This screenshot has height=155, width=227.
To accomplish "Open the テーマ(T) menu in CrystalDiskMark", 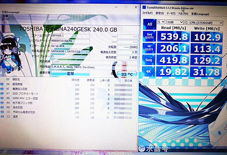I will click(x=171, y=14).
